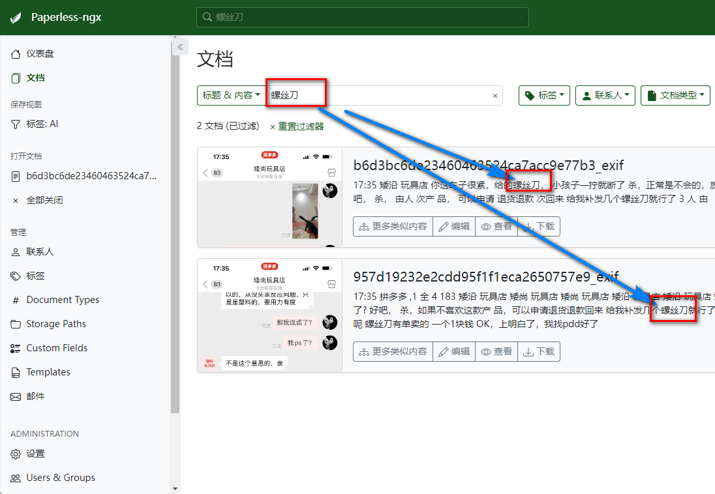Expand the 联系人 filter dropdown
The width and height of the screenshot is (715, 494).
coord(605,95)
